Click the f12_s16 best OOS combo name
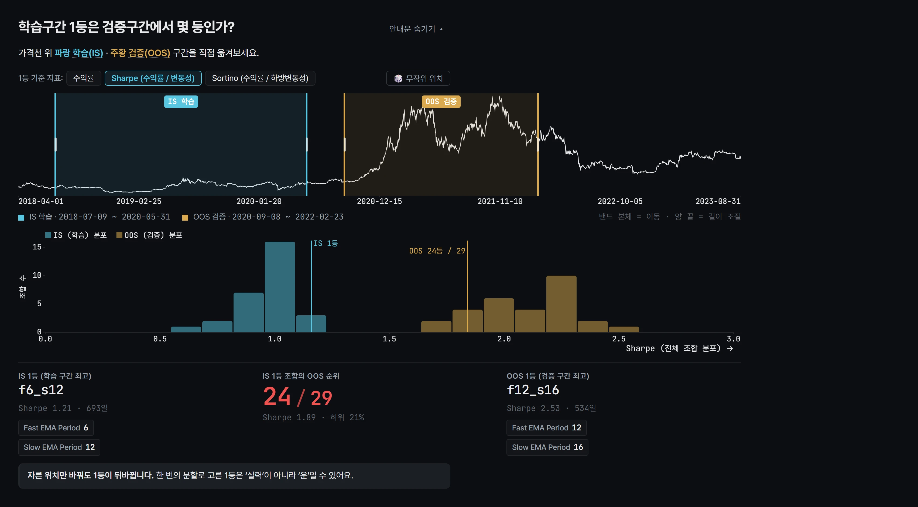Viewport: 918px width, 507px height. (533, 390)
